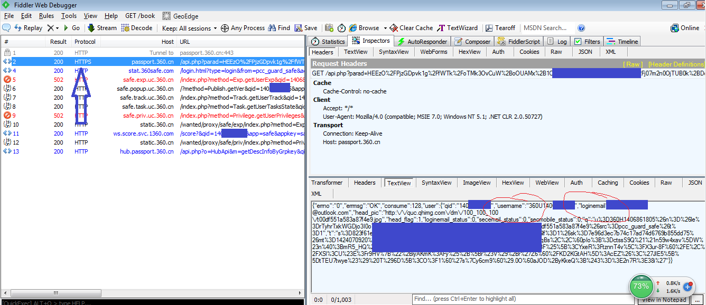Select request WebForms inspector tab

[x=434, y=52]
